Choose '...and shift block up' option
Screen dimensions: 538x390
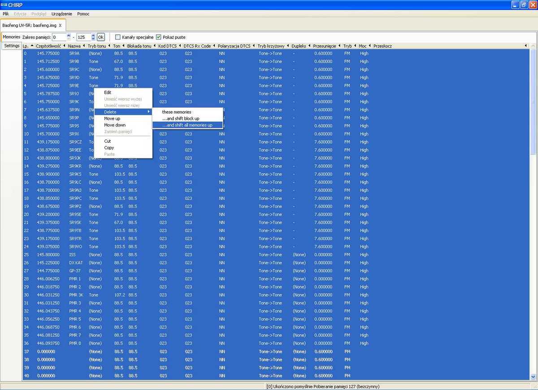click(181, 119)
